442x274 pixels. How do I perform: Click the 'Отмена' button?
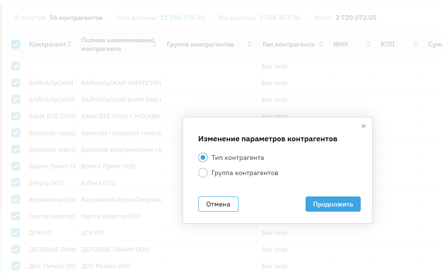(x=218, y=204)
